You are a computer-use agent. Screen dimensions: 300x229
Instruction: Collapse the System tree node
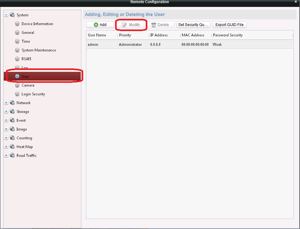6,15
